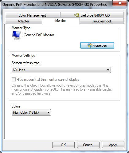Select the Monitor tab
Viewport: 129px width, 153px height.
coord(61,21)
